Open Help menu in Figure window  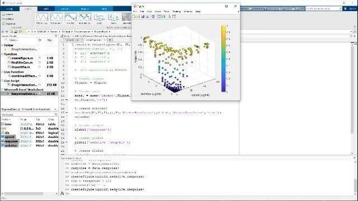click(198, 11)
